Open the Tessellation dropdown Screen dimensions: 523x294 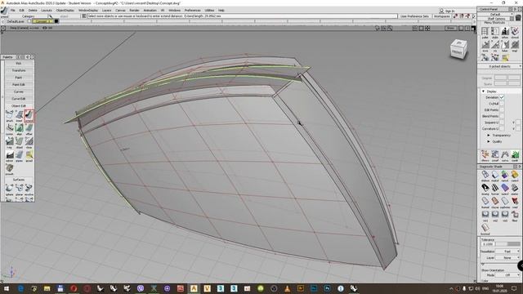pos(507,251)
